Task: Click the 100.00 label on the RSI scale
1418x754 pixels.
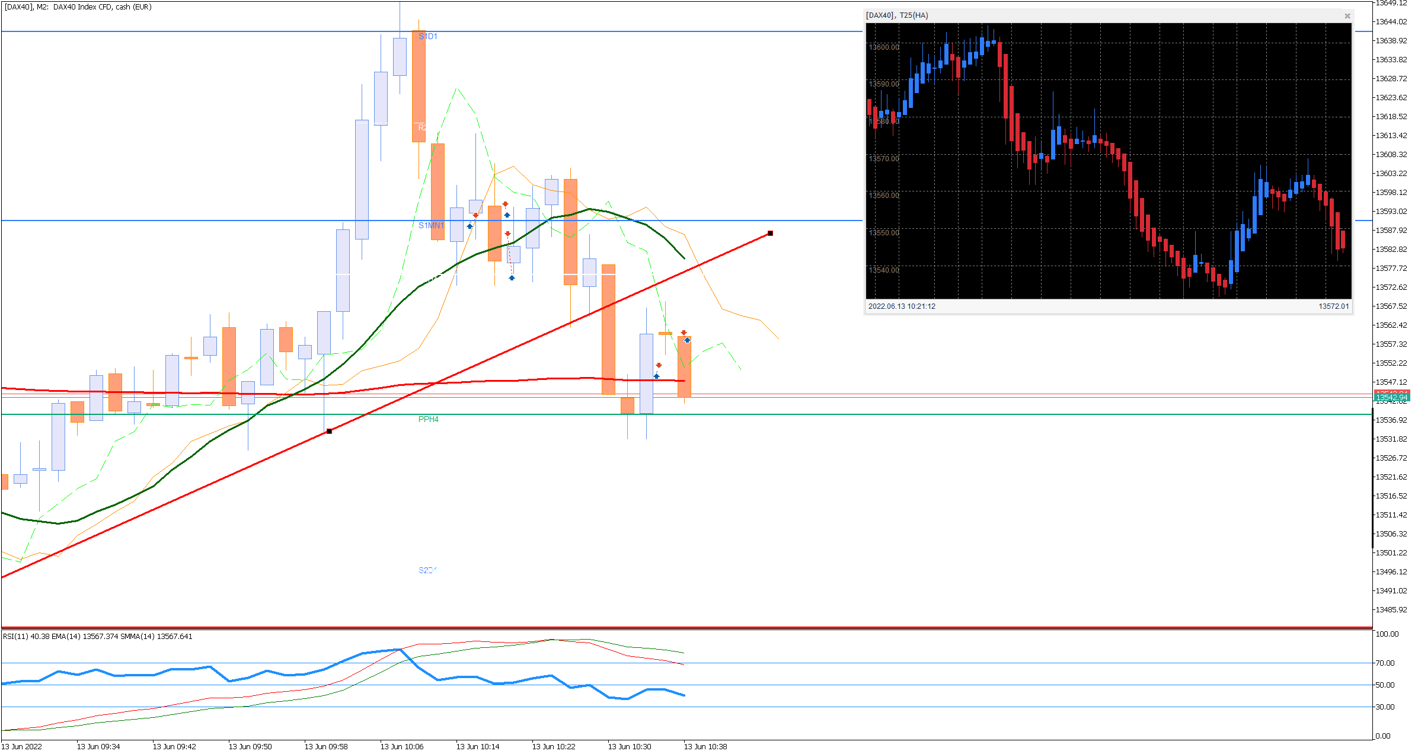Action: click(x=1387, y=634)
